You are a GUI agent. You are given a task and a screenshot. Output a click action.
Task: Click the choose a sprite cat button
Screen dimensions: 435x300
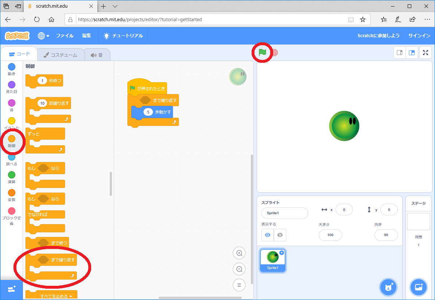pos(388,287)
